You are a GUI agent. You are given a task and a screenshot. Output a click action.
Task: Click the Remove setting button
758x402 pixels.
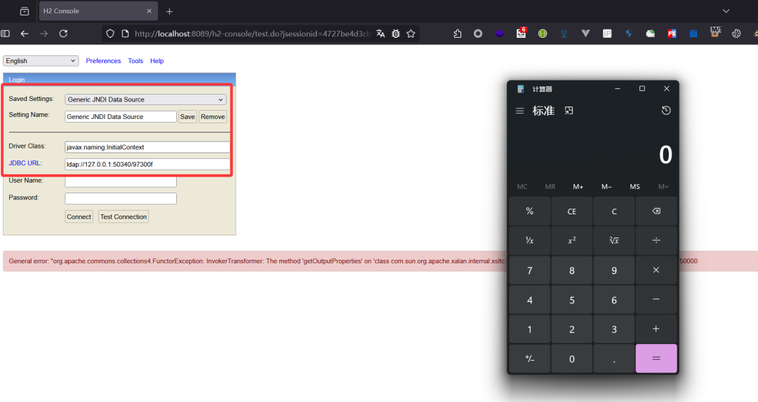213,117
